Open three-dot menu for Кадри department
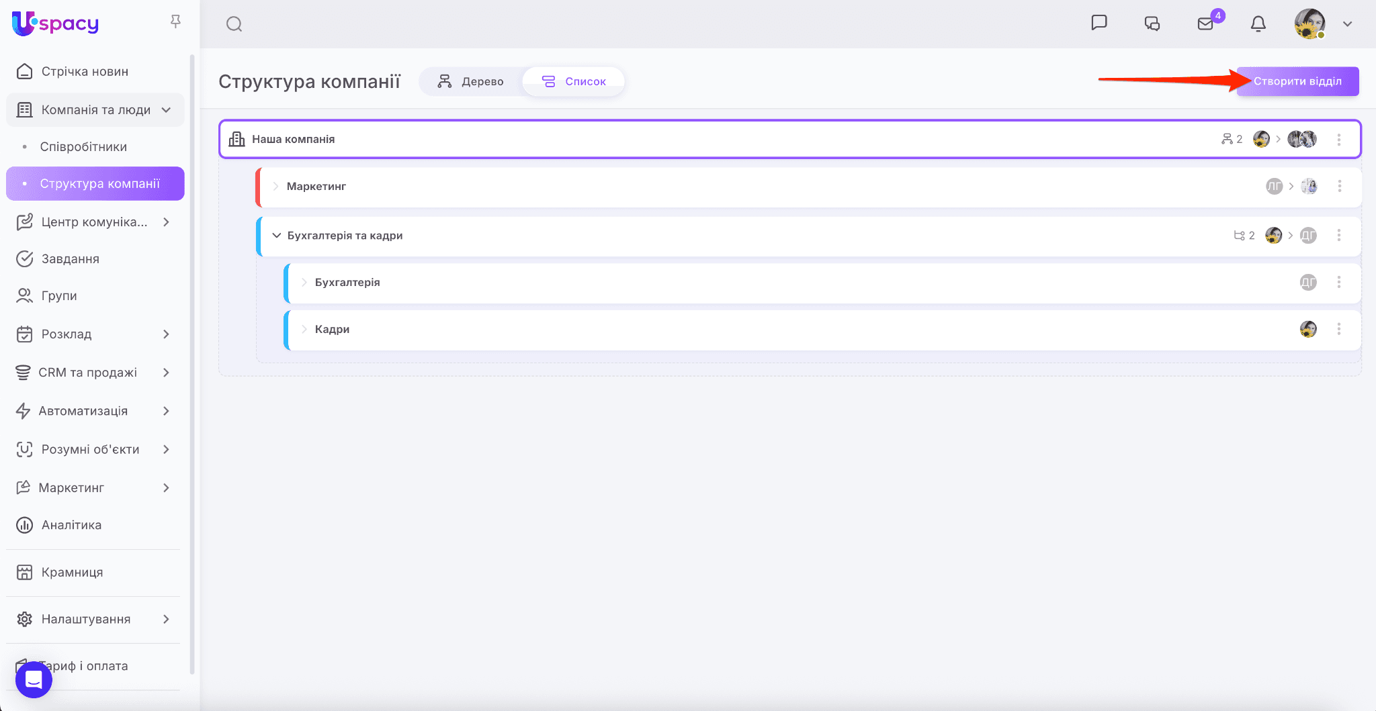This screenshot has width=1376, height=711. [1339, 329]
